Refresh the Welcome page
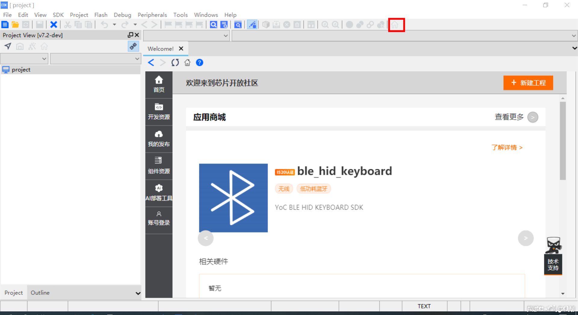Image resolution: width=578 pixels, height=315 pixels. [175, 63]
